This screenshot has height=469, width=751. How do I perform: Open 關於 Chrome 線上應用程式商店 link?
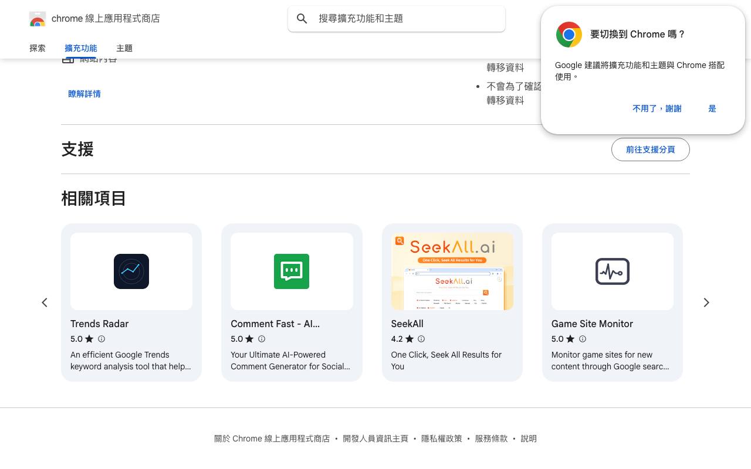(x=272, y=439)
